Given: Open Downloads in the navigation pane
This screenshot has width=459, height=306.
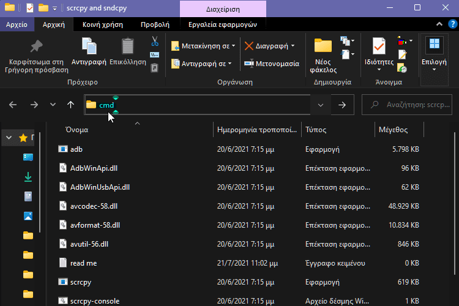Looking at the screenshot, I should pyautogui.click(x=28, y=177).
